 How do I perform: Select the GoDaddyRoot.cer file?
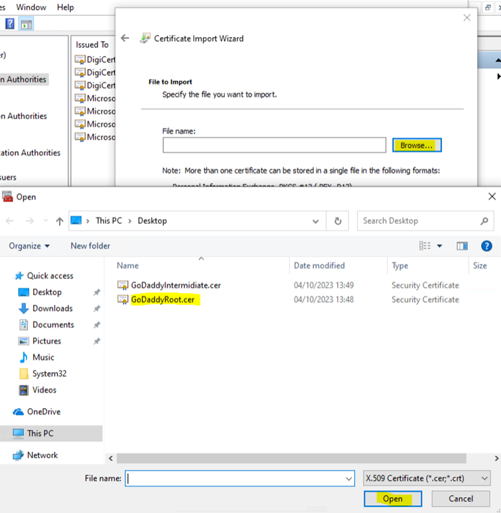[163, 300]
